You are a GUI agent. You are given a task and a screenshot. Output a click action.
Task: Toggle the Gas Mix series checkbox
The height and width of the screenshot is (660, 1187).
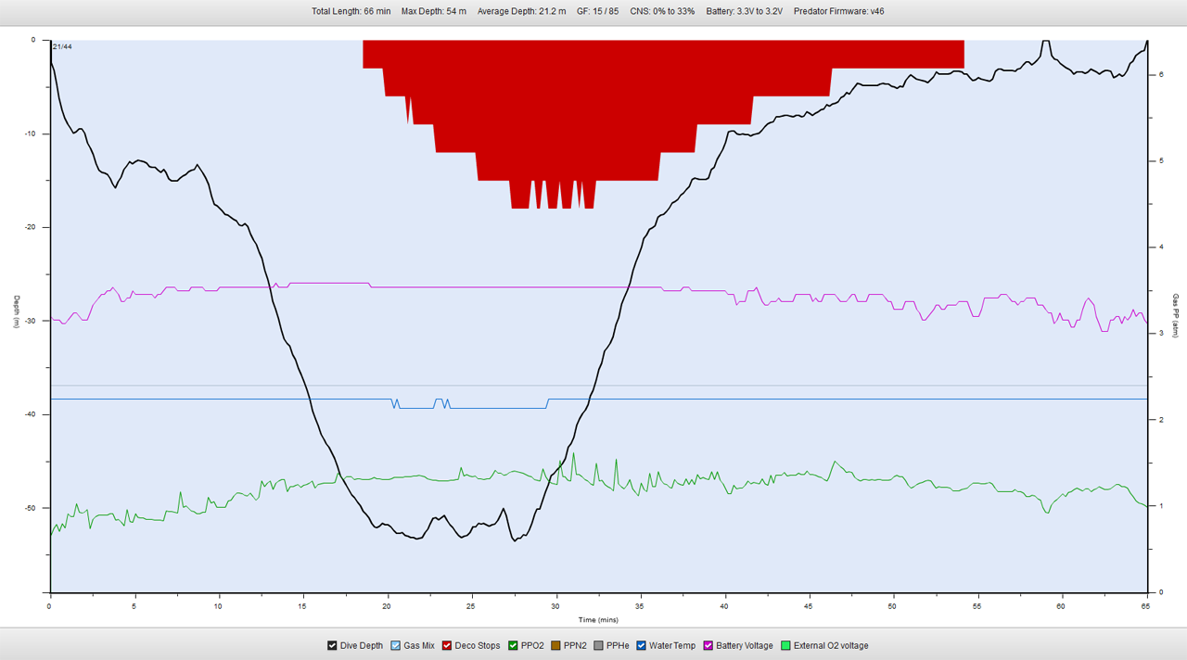[396, 646]
